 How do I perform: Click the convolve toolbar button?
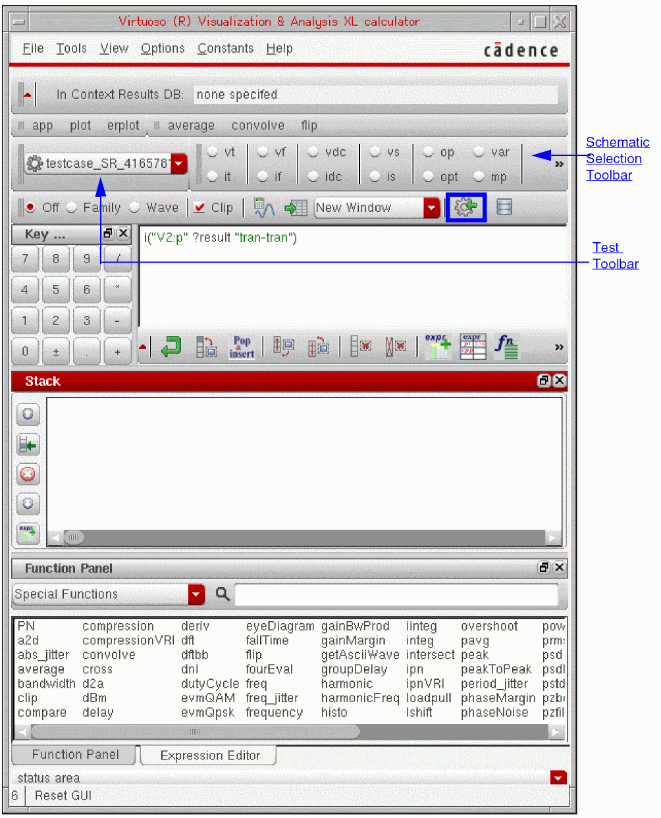click(258, 125)
